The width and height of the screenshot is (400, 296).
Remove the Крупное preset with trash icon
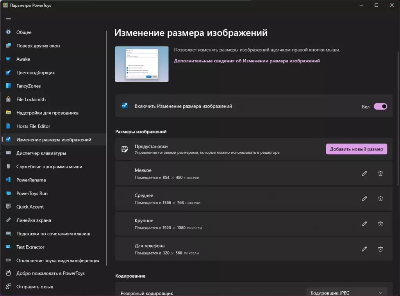[x=380, y=224]
